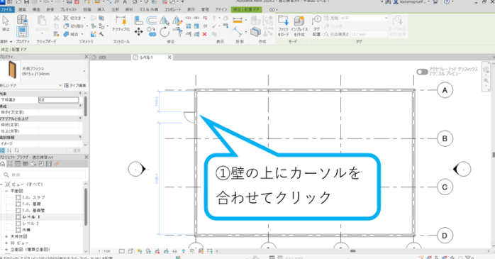Screen dimensions: 495x259
Task: Expand the 3D Views tree node
Action: click(6, 243)
